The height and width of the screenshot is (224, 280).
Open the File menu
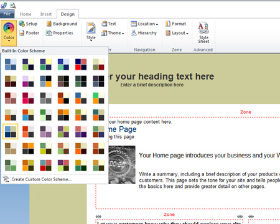click(x=7, y=14)
